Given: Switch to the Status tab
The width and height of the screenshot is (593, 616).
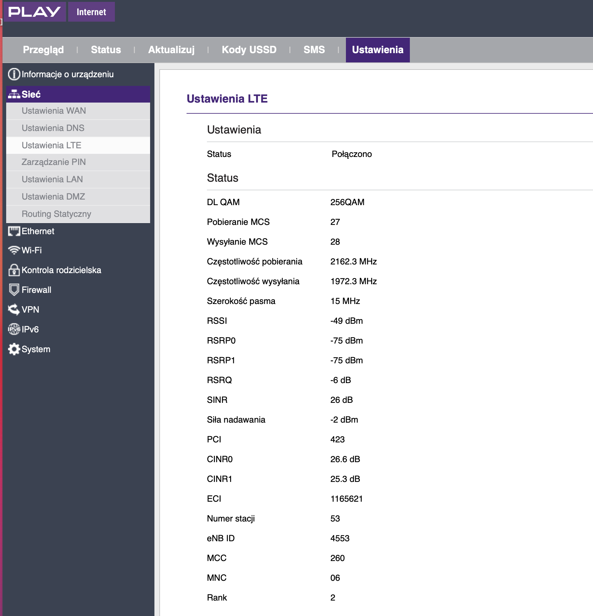Looking at the screenshot, I should click(106, 50).
